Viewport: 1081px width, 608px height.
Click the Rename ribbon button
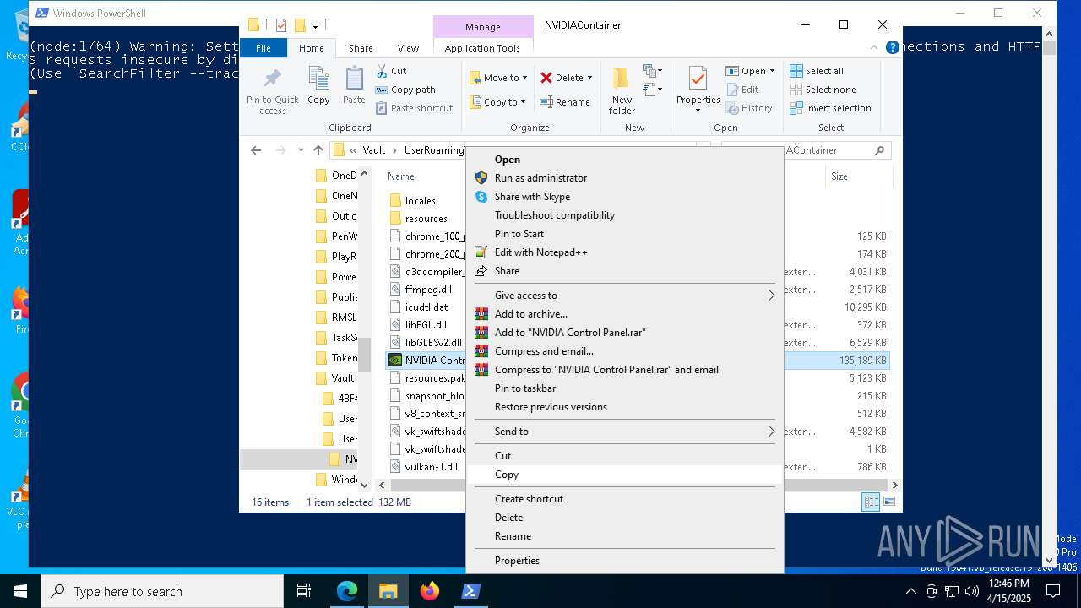pyautogui.click(x=565, y=102)
